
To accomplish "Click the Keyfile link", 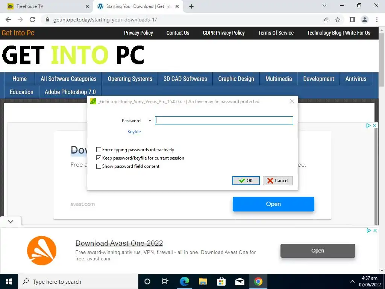I will coord(134,132).
